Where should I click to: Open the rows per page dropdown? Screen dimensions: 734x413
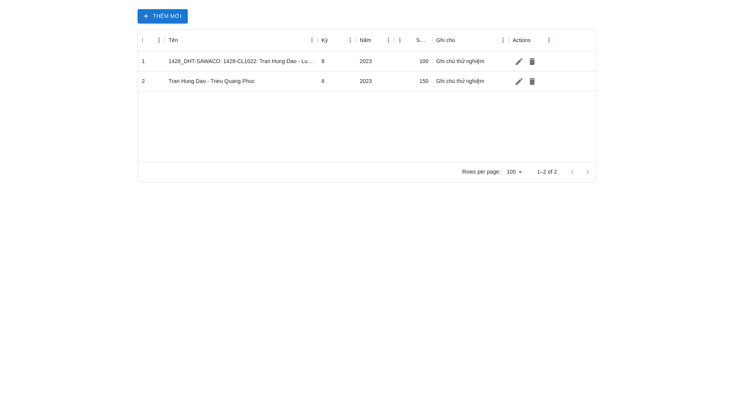pos(515,172)
